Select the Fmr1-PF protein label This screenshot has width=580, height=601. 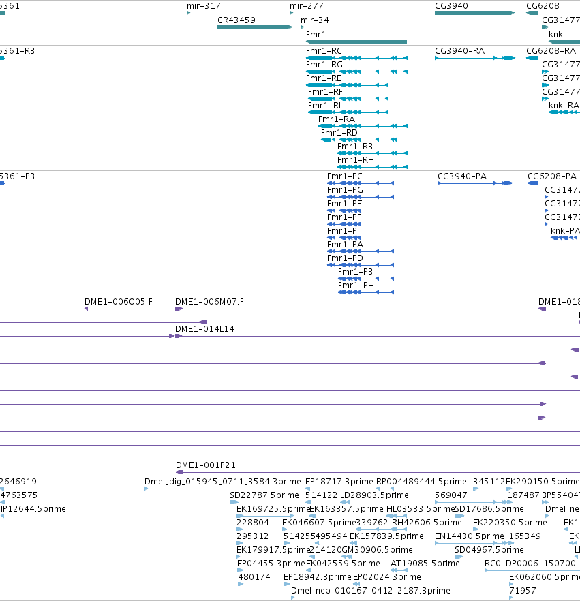pyautogui.click(x=344, y=217)
